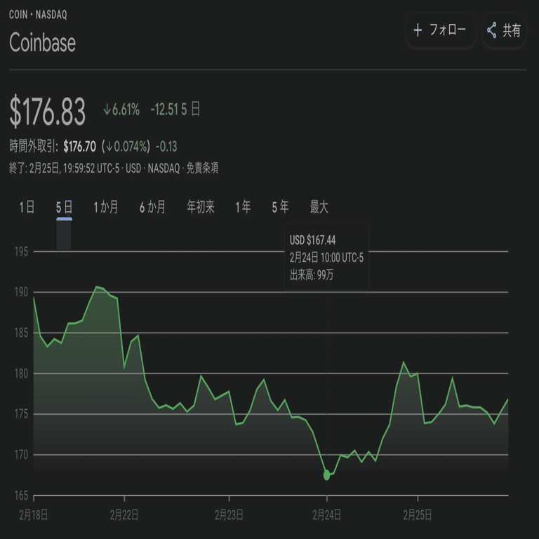The width and height of the screenshot is (539, 539).
Task: Select the 最大 range tab
Action: point(319,207)
